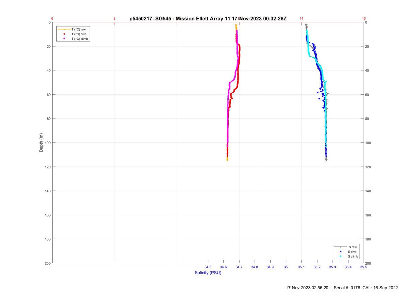
Task: Click the 35.1 salinity tick label
Action: [301, 267]
